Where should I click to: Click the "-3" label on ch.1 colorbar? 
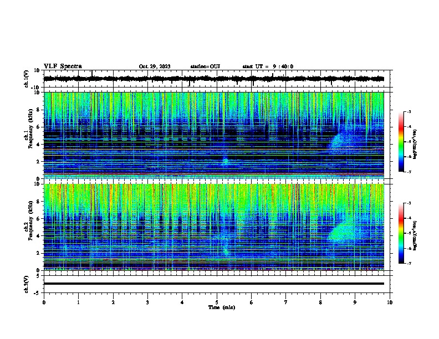(x=409, y=111)
